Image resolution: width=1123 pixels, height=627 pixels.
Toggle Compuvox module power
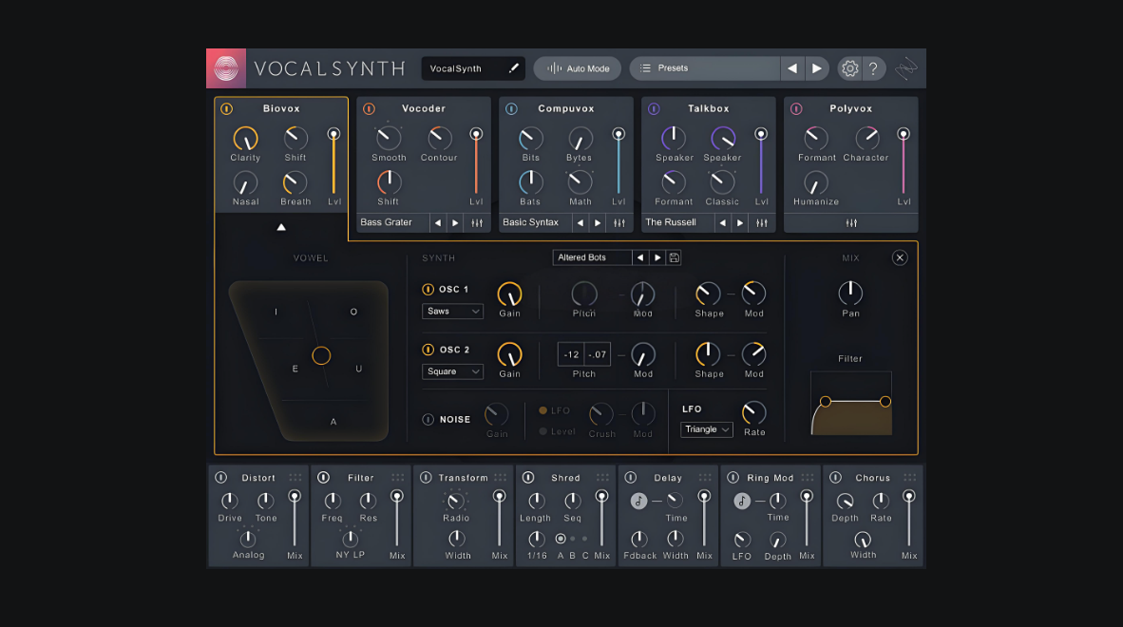pos(511,109)
